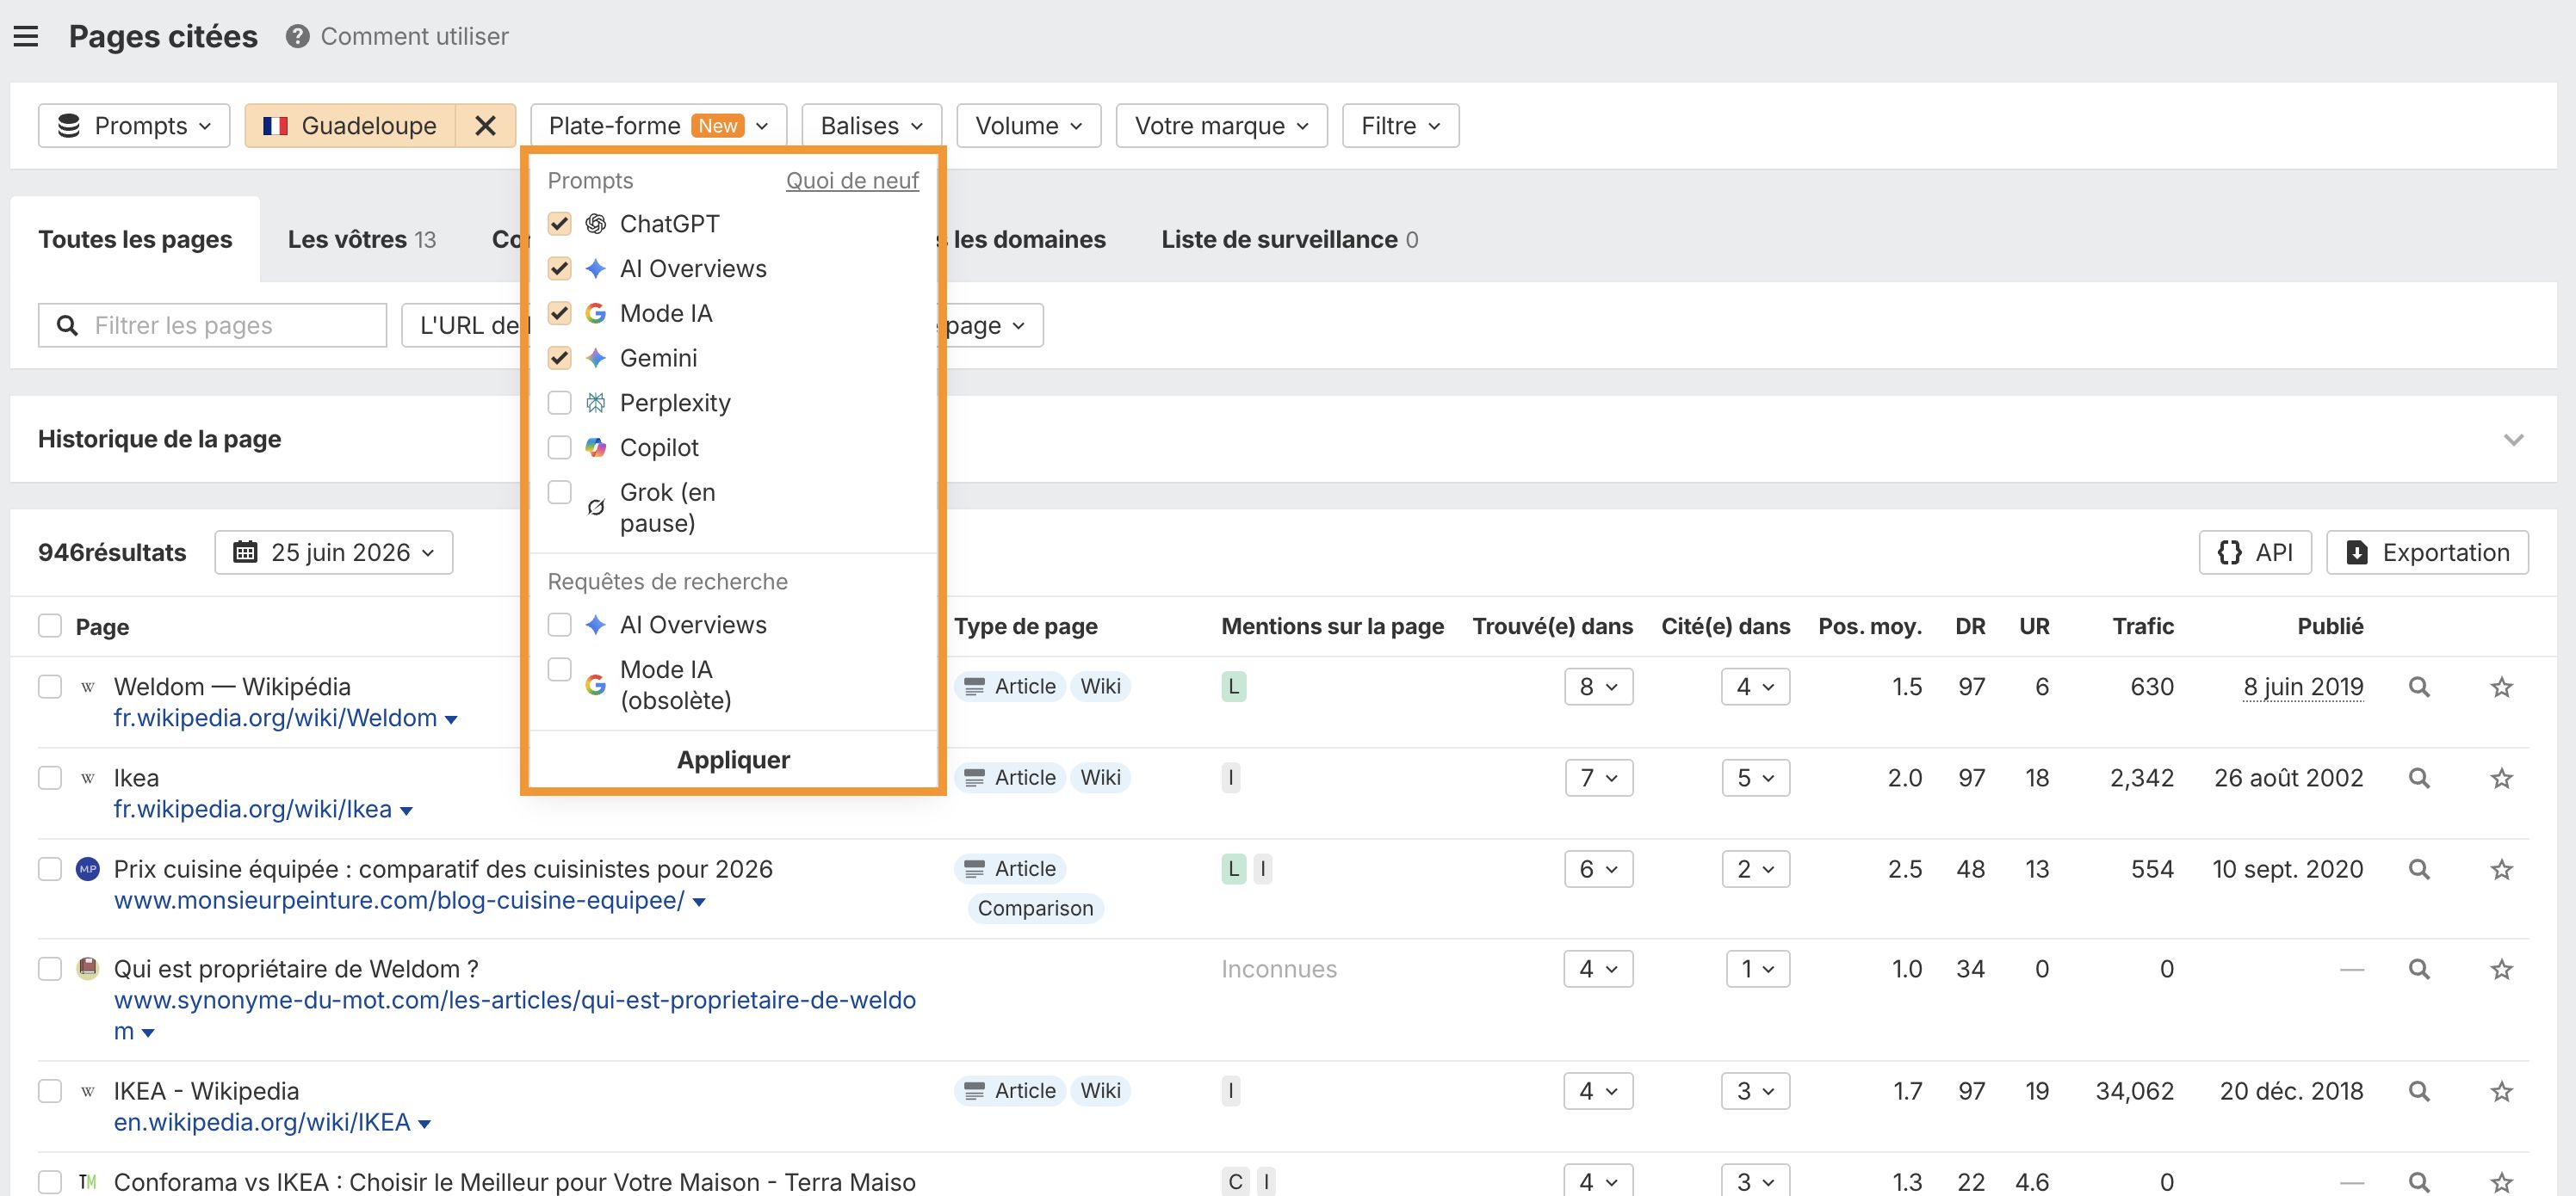Open the en.wikipedia.org/wiki/IKEA link
Screen dimensions: 2576x1196
point(262,1123)
